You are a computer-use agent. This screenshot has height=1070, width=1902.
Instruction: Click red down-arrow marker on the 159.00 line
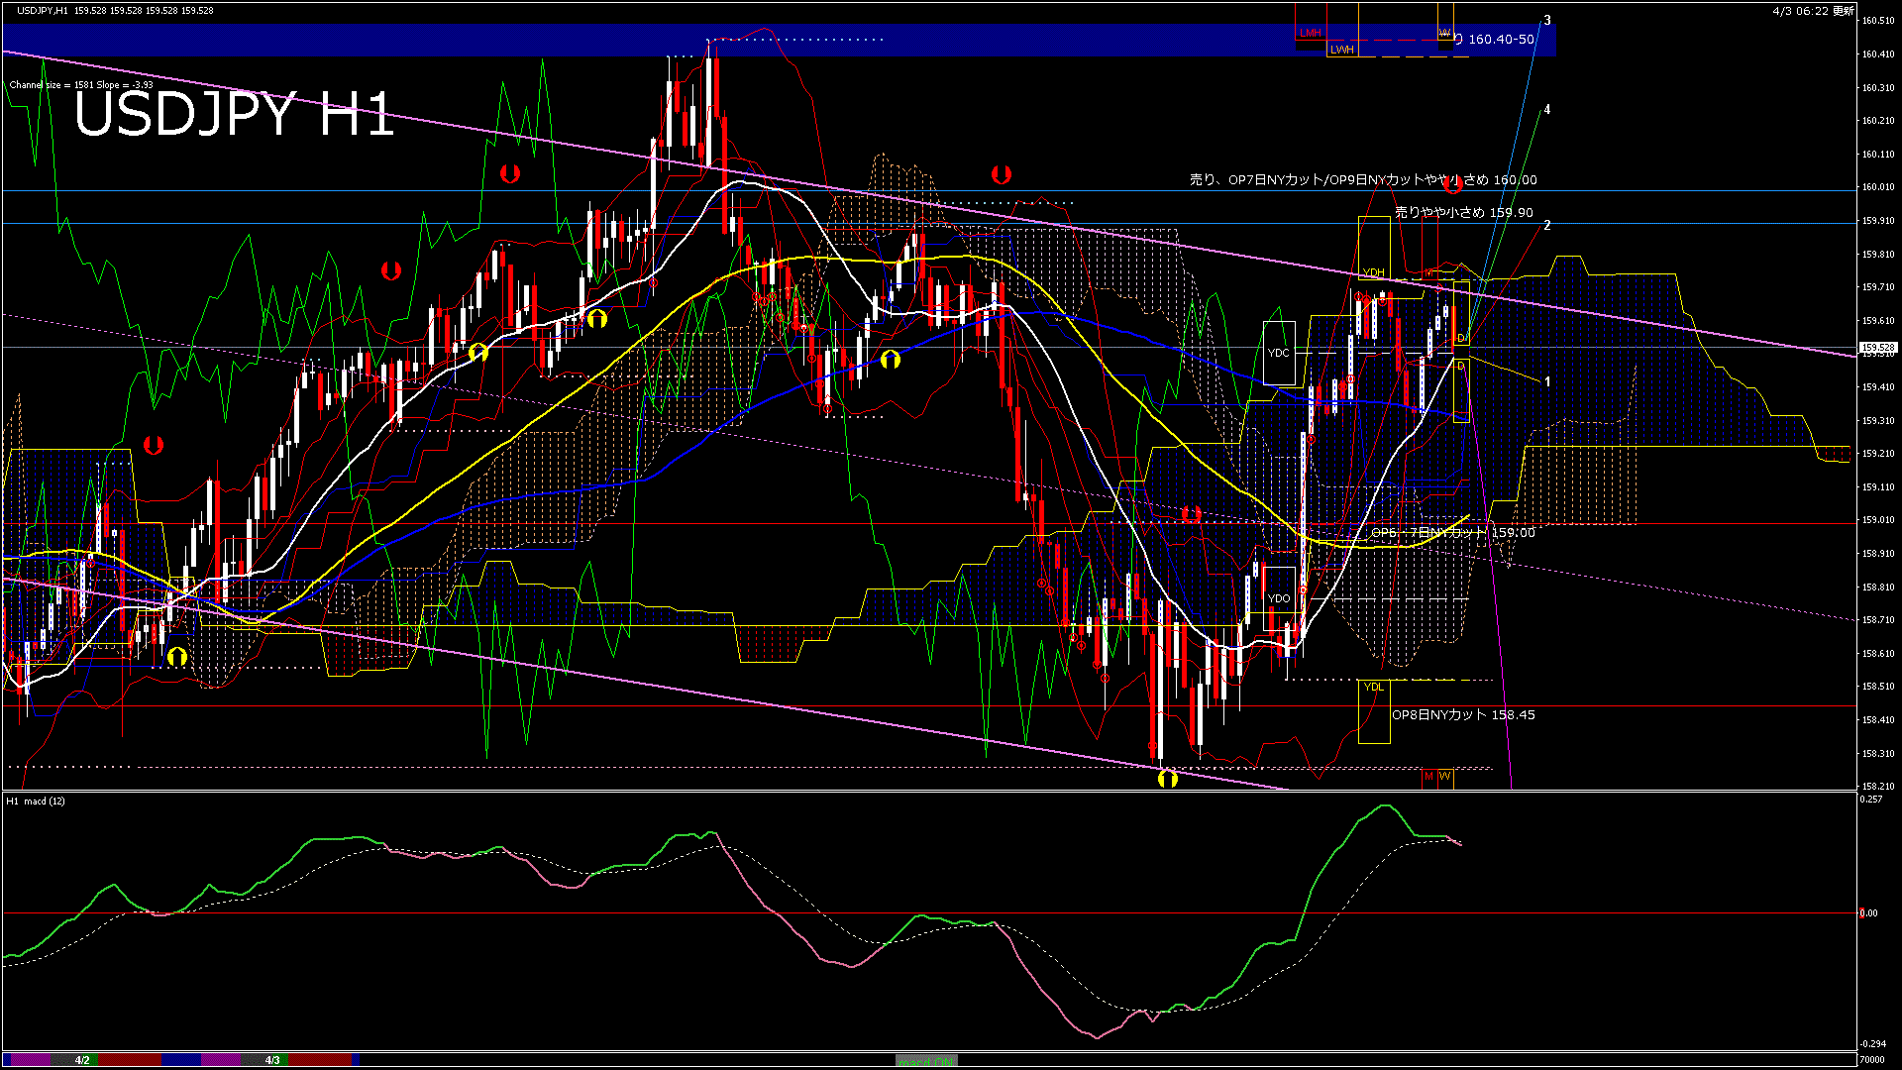pyautogui.click(x=1191, y=514)
